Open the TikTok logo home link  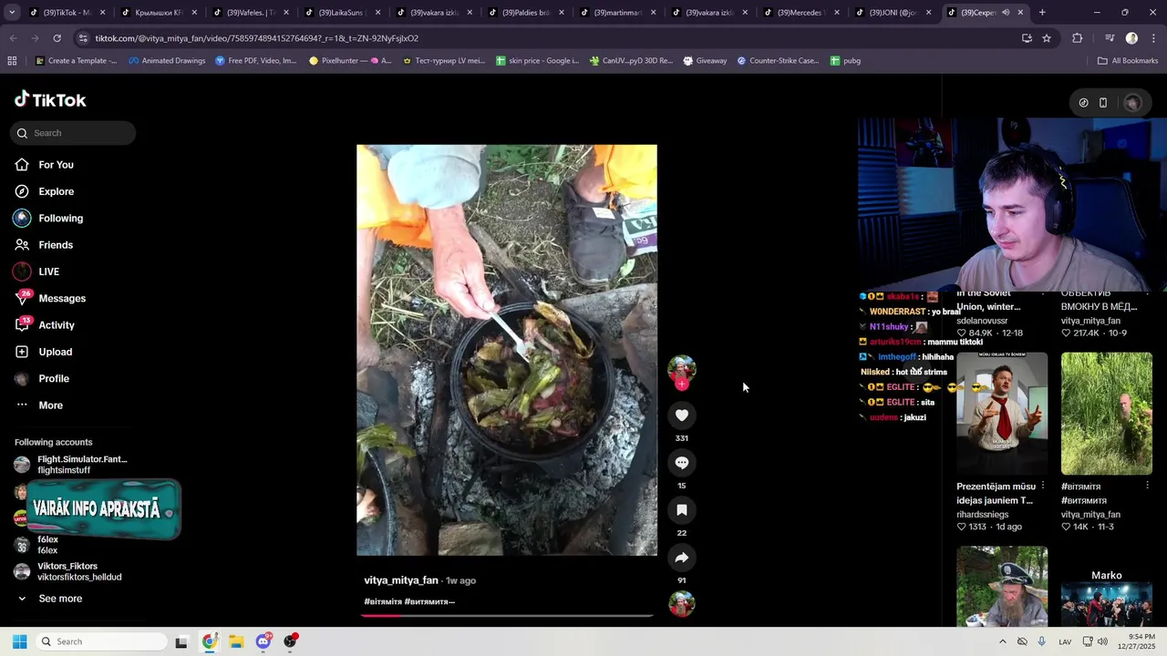click(50, 99)
